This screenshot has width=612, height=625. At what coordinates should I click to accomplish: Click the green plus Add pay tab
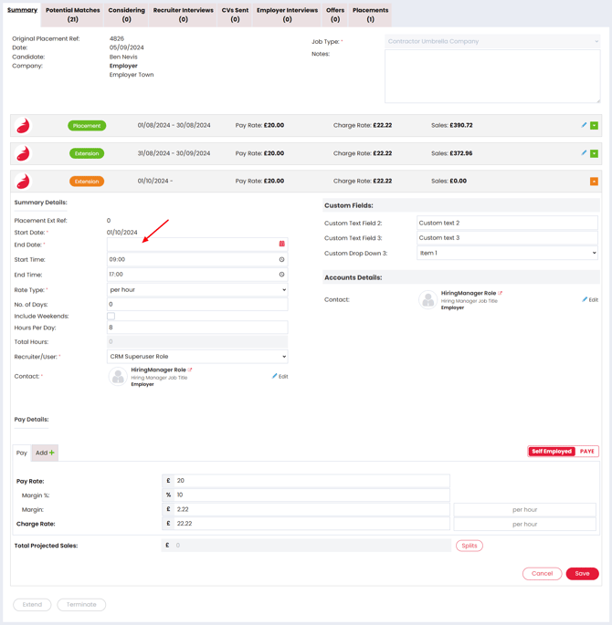click(x=45, y=453)
